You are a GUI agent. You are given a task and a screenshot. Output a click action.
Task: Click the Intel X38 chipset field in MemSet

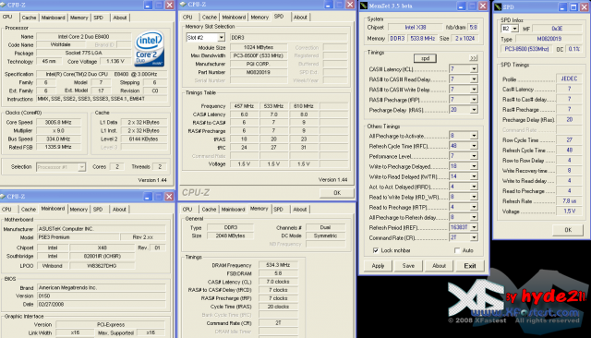pyautogui.click(x=415, y=27)
